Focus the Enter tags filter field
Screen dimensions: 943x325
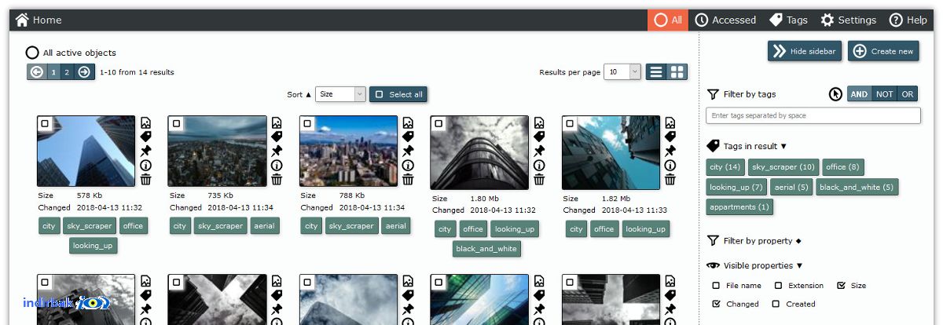(x=813, y=115)
